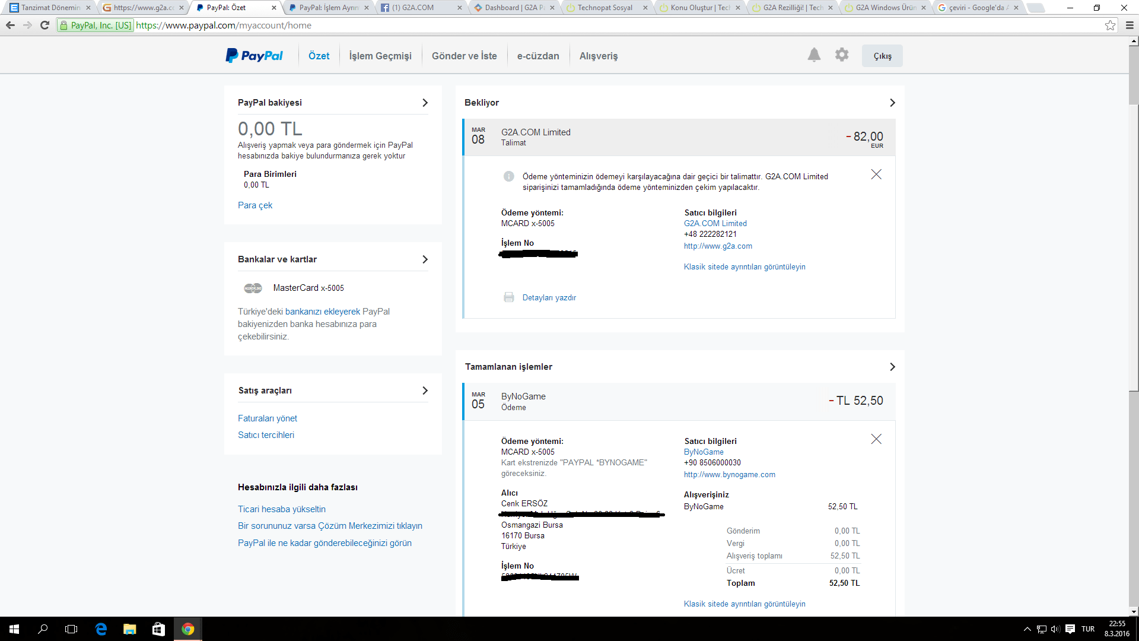Open PayPal settings gear icon

842,55
